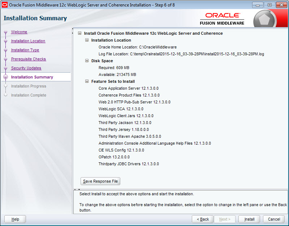The width and height of the screenshot is (289, 226).
Task: Select WebLogic Client Jars 12.1.3.0.0 row
Action: point(126,116)
